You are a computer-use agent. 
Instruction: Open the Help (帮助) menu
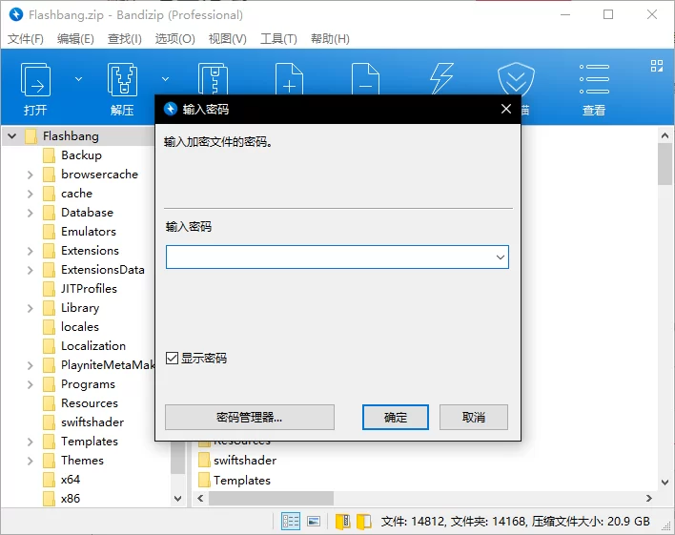(x=330, y=39)
